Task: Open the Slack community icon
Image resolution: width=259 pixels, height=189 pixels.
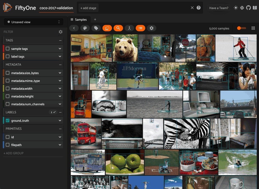Action: coord(242,8)
